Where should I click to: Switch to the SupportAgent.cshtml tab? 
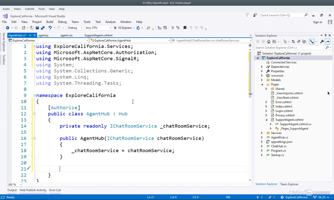pos(98,35)
